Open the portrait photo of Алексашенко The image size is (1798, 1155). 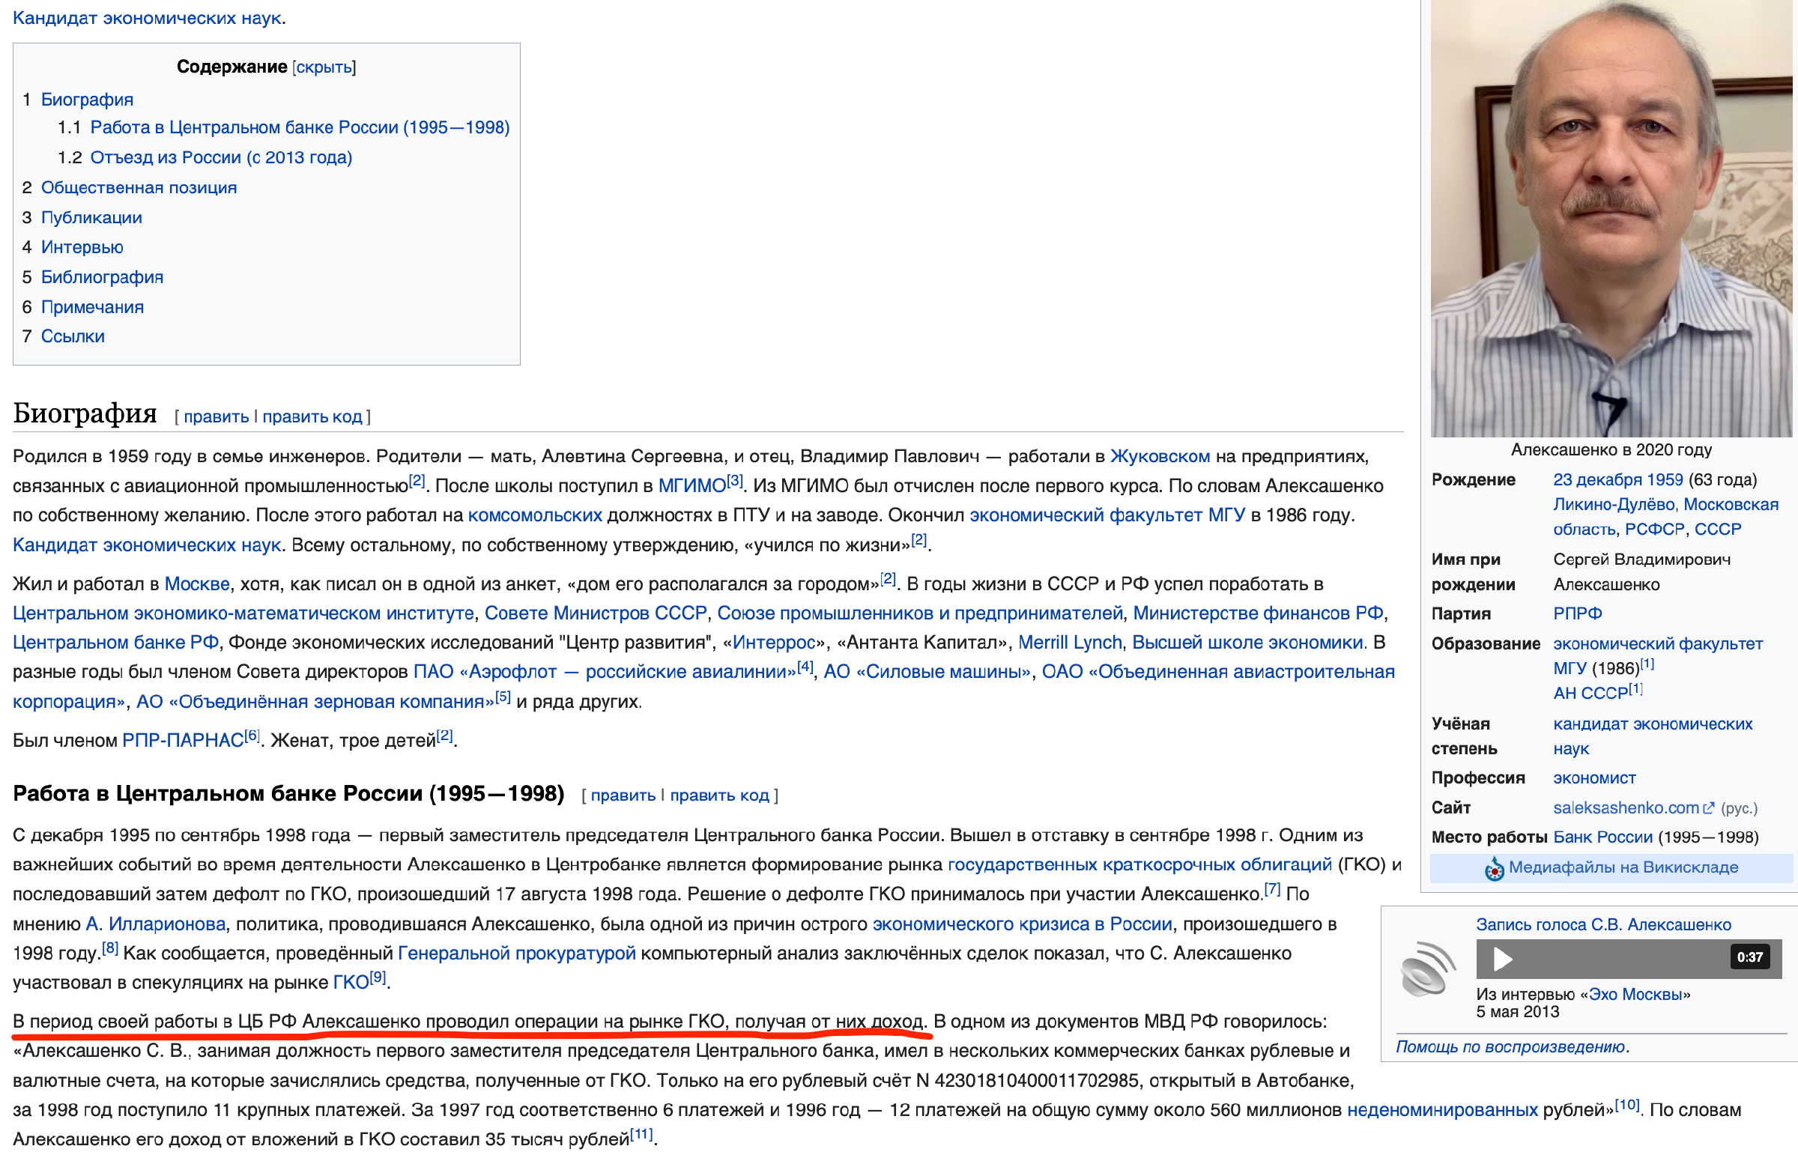point(1611,218)
